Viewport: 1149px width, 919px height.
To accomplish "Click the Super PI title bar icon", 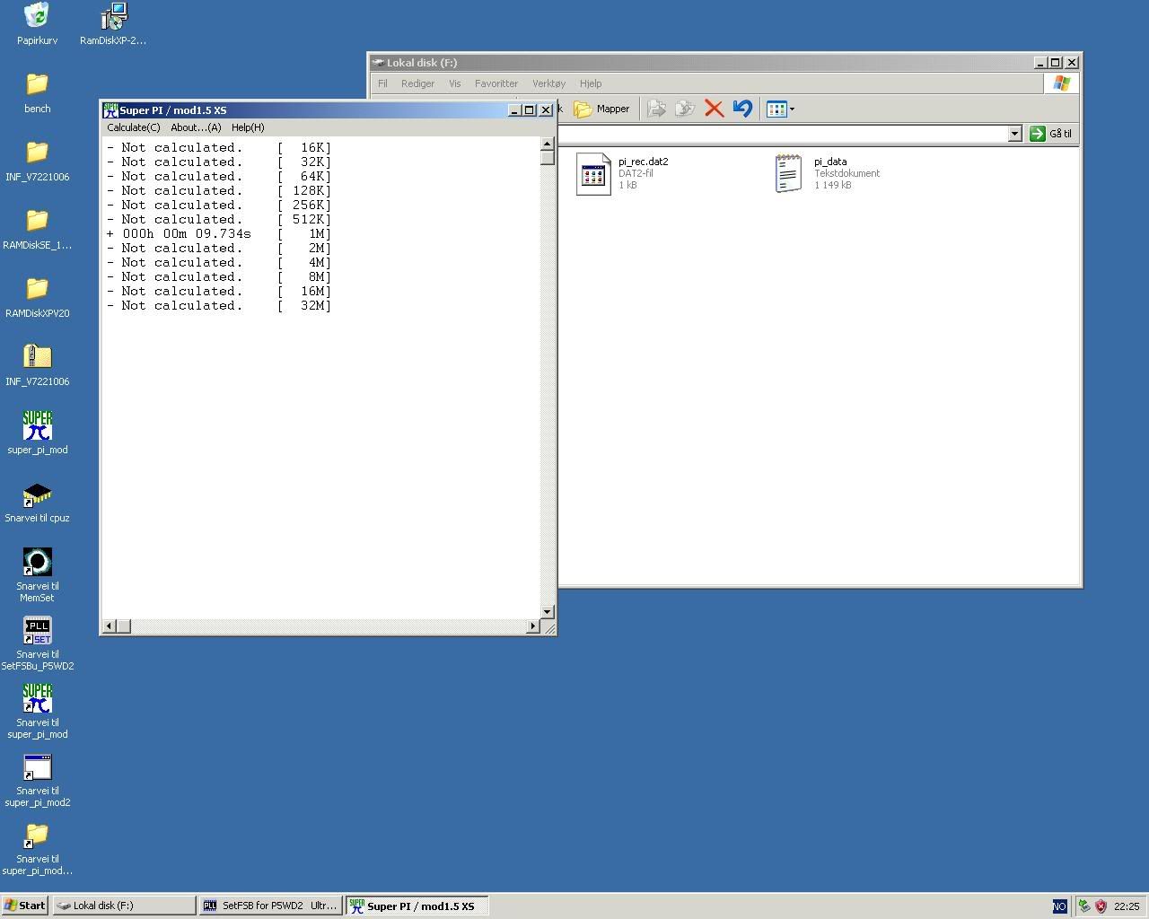I will coord(110,110).
